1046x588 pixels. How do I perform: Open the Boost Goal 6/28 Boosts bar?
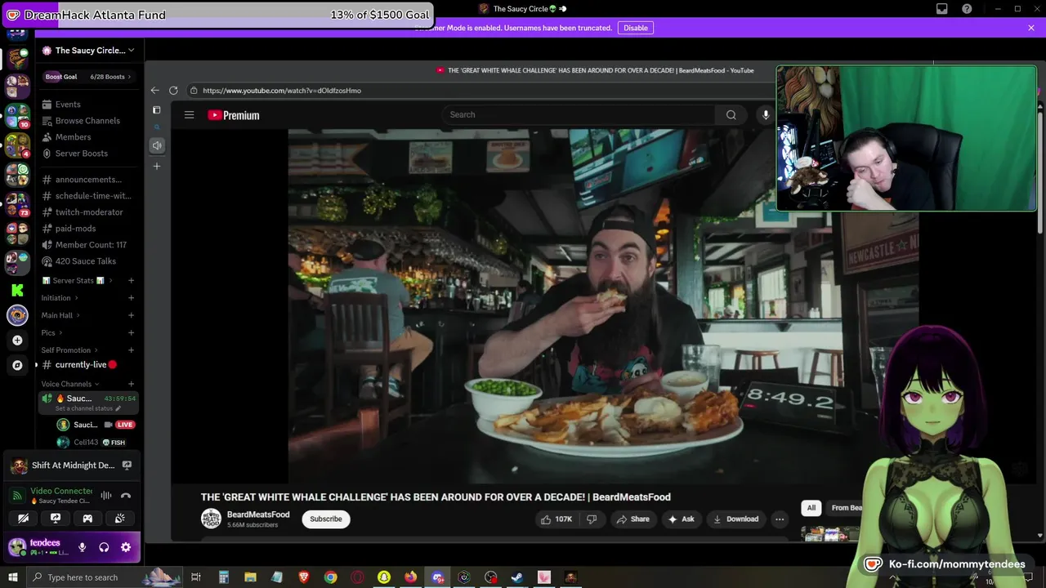(x=88, y=77)
